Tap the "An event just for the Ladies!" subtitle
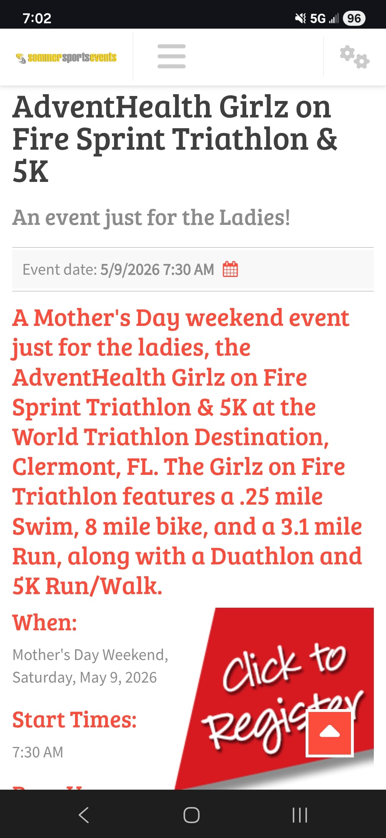 151,217
